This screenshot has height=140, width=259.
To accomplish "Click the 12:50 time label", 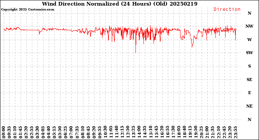I will point(128,133).
